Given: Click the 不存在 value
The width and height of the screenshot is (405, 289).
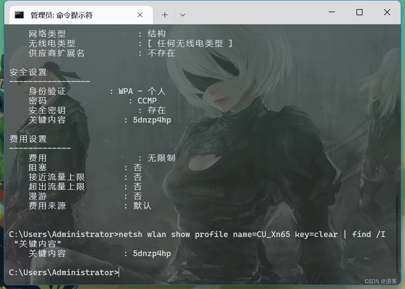Looking at the screenshot, I should click(x=162, y=53).
